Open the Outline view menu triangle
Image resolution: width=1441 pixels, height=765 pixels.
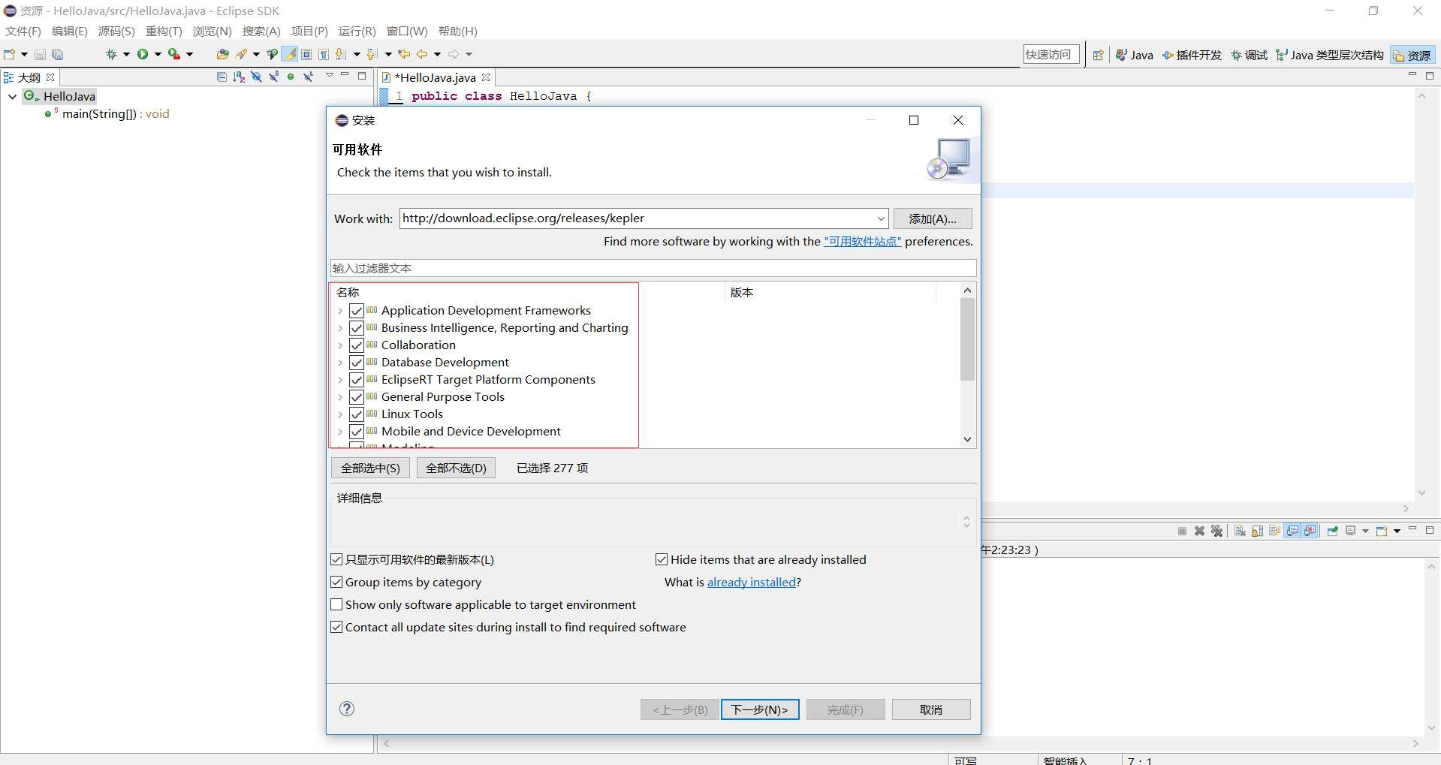pyautogui.click(x=329, y=76)
